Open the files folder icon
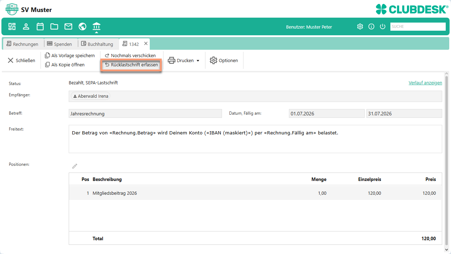Viewport: 451px width, 254px height. click(54, 26)
